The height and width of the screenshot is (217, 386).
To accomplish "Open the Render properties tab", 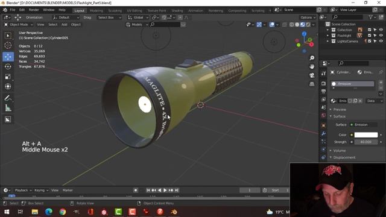I will pyautogui.click(x=323, y=84).
